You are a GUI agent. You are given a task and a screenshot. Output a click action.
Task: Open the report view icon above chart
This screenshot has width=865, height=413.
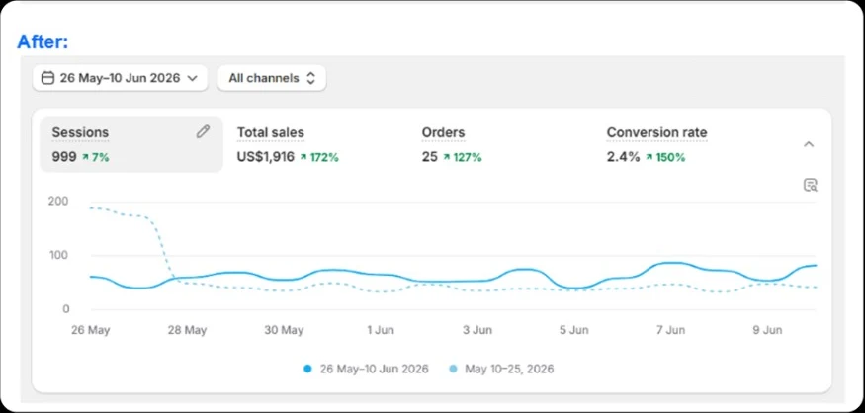810,185
